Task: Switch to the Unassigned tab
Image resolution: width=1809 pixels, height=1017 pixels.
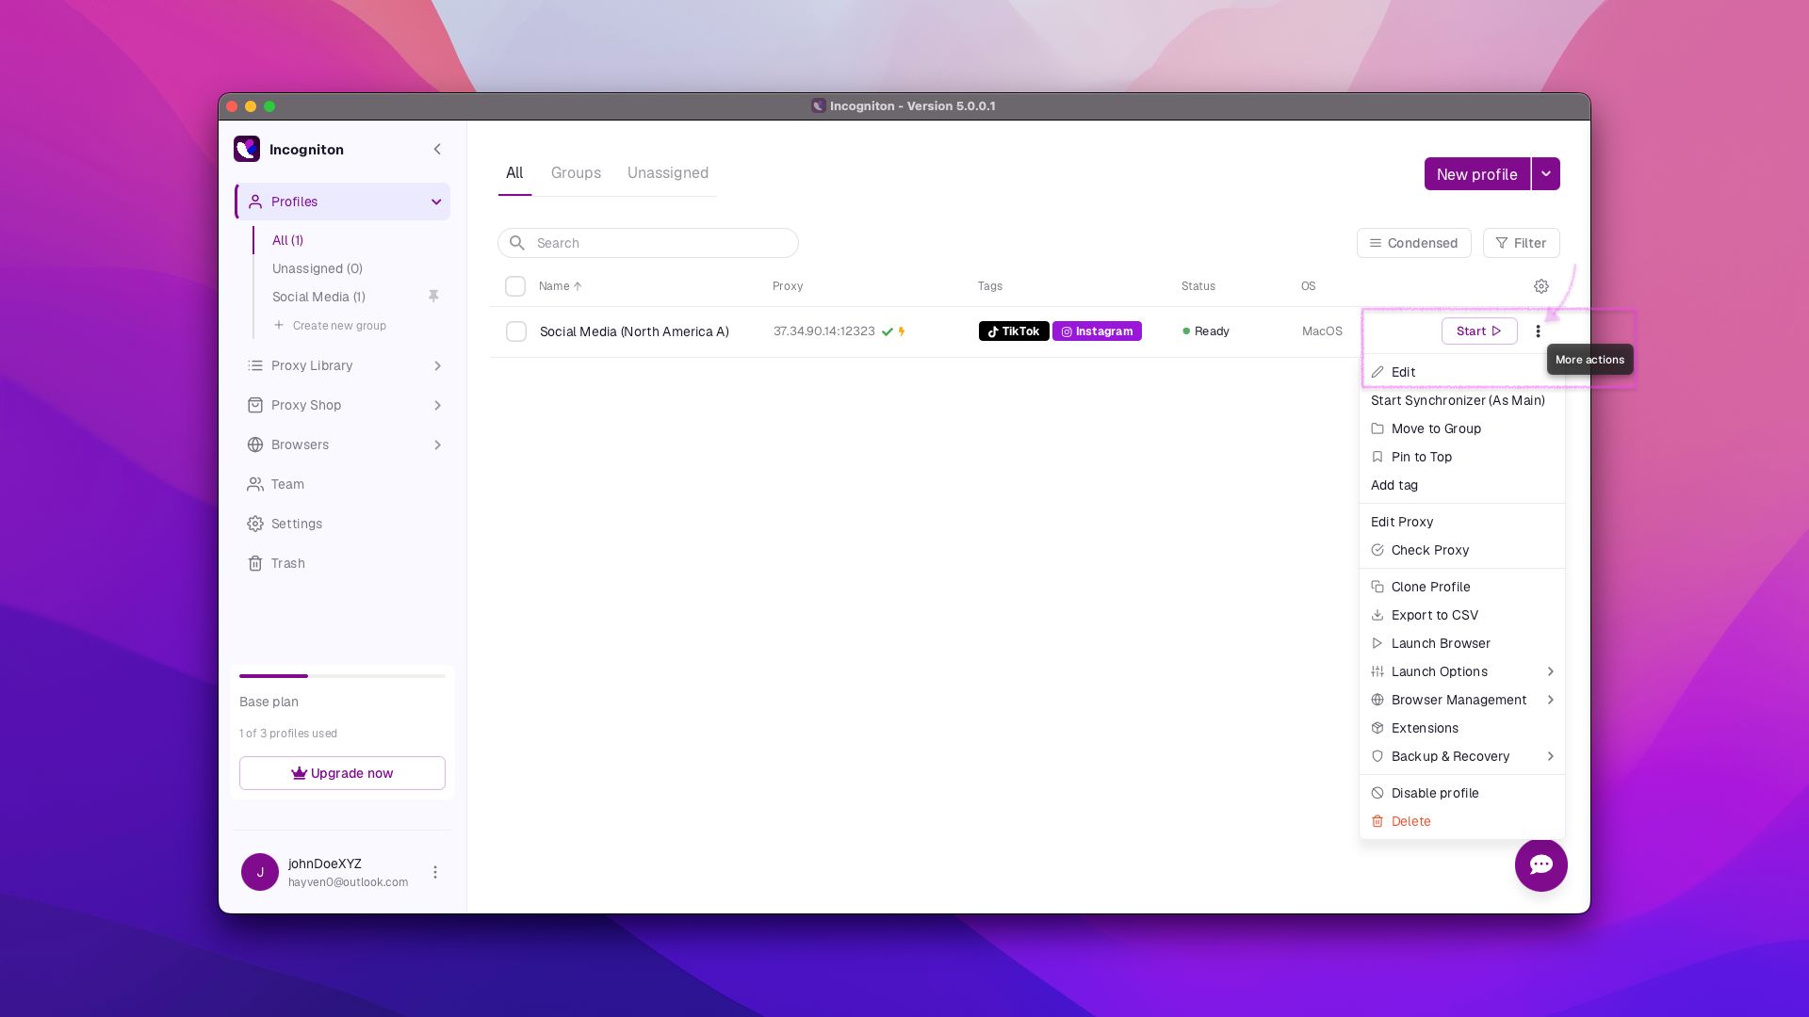Action: (668, 173)
